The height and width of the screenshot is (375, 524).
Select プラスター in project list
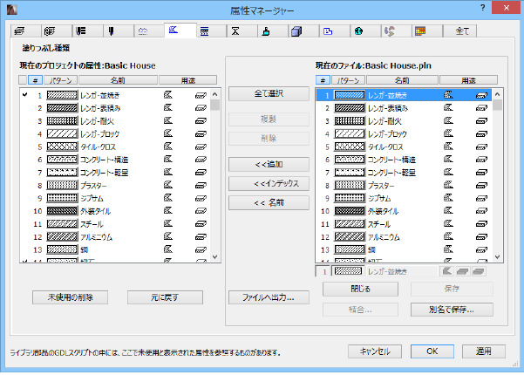pyautogui.click(x=115, y=186)
